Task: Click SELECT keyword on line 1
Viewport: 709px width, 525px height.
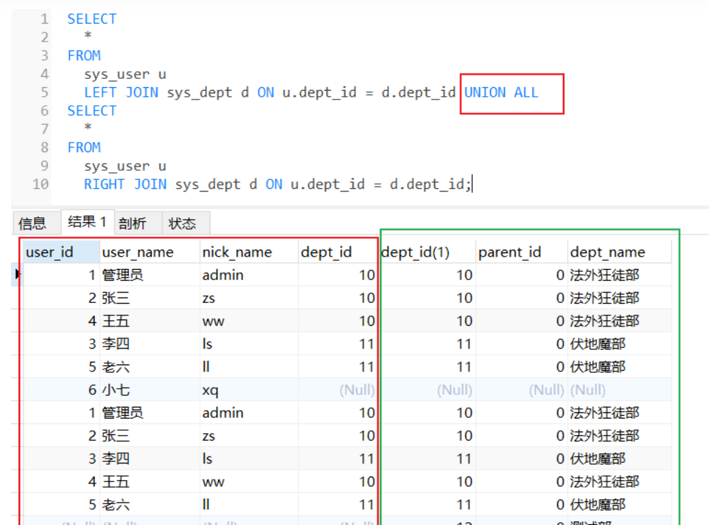Action: [x=92, y=19]
